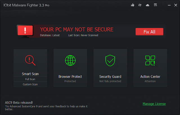Viewport: 180px width, 115px height.
Task: Start a Full Scan
Action: pyautogui.click(x=30, y=79)
